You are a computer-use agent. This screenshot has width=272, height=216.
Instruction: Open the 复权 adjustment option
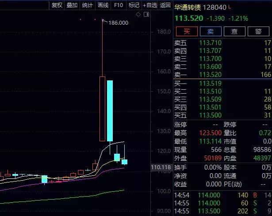pyautogui.click(x=57, y=5)
